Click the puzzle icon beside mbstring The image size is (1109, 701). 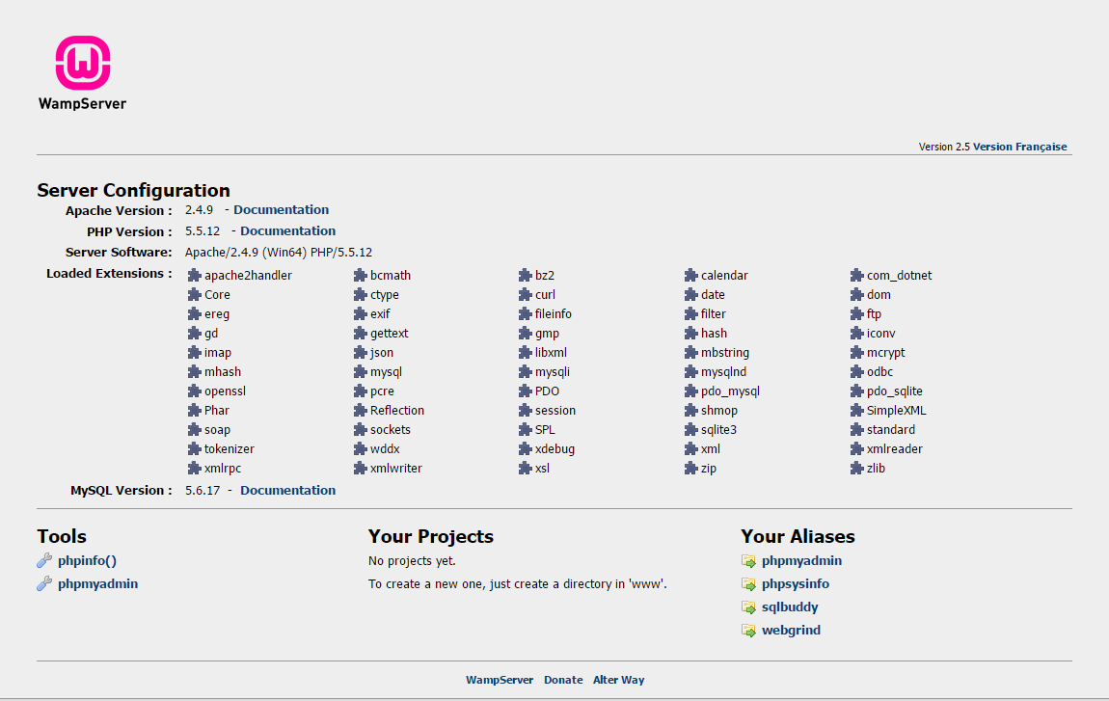(691, 352)
